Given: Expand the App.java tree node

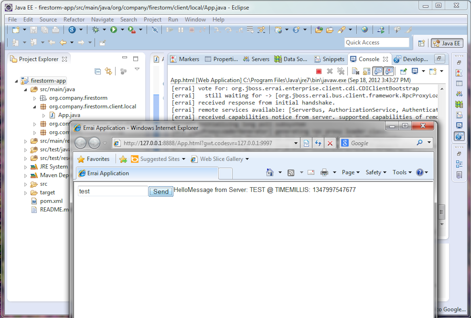Looking at the screenshot, I should pyautogui.click(x=43, y=116).
